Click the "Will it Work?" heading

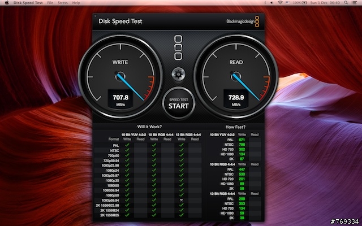pyautogui.click(x=149, y=127)
